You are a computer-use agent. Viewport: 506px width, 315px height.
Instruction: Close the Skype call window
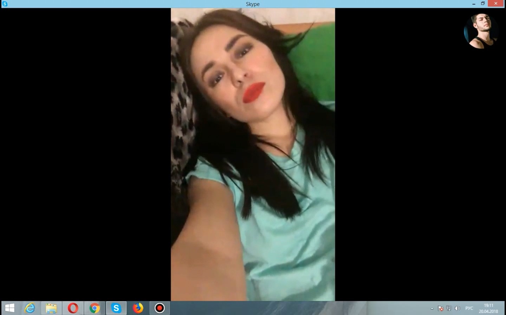pyautogui.click(x=496, y=4)
